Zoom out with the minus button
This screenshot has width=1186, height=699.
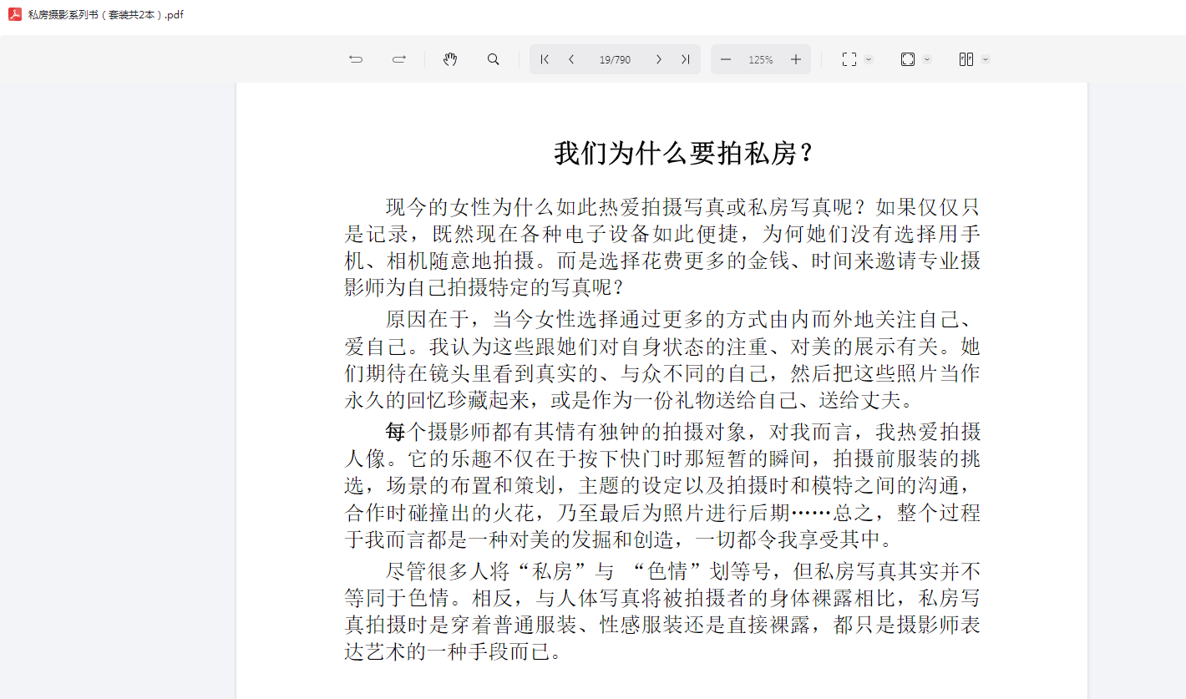pyautogui.click(x=726, y=59)
